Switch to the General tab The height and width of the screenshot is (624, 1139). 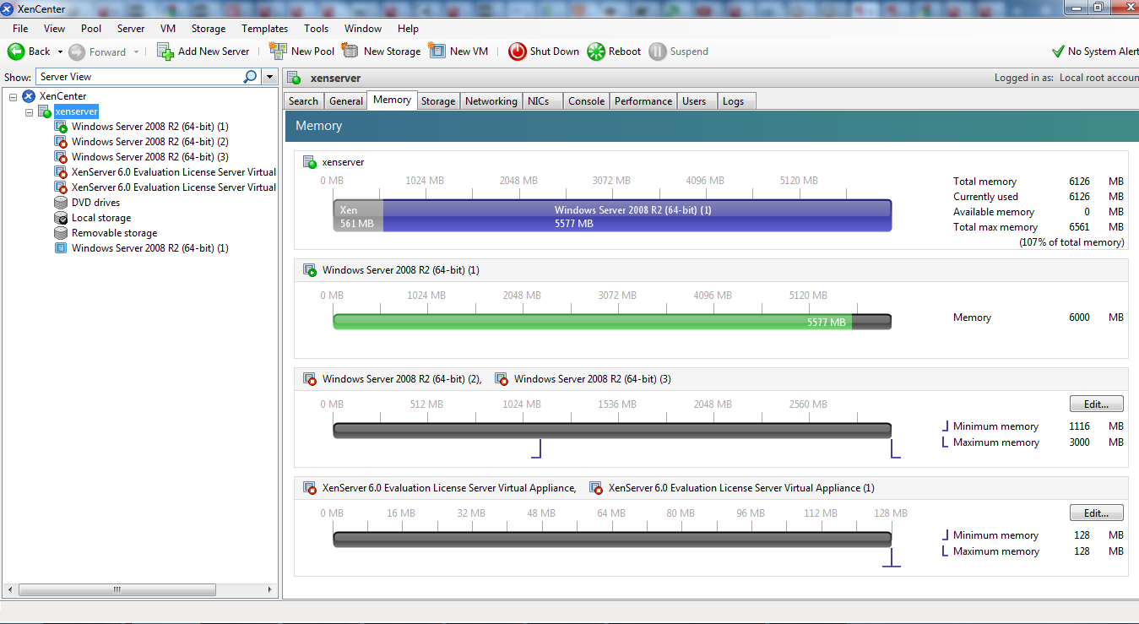point(346,101)
